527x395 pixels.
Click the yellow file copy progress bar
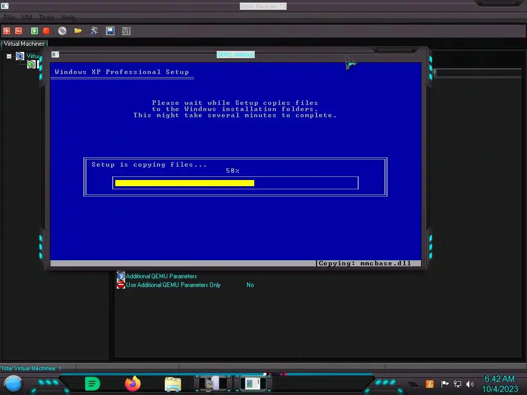185,183
